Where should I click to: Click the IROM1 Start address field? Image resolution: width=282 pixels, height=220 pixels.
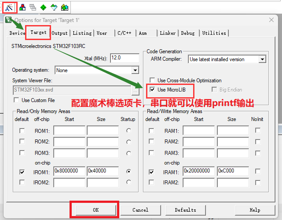pyautogui.click(x=69, y=171)
